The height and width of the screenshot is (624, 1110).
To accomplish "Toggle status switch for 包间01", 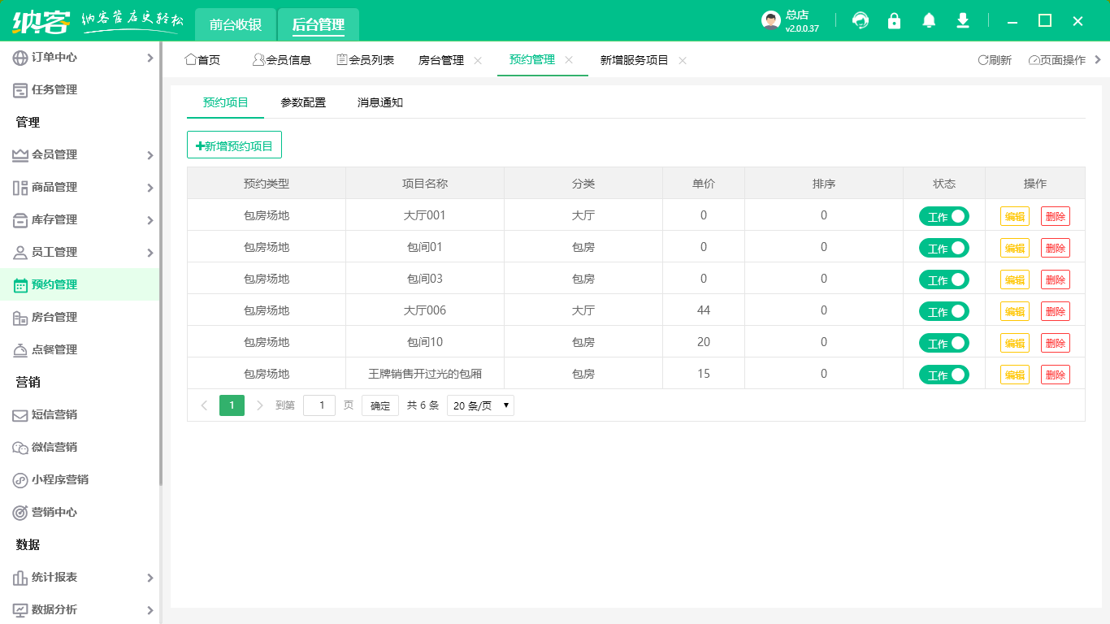I will coord(944,248).
